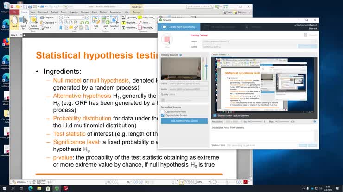Open Firefox desktop shortcut
343x192 pixels.
pos(6,43)
